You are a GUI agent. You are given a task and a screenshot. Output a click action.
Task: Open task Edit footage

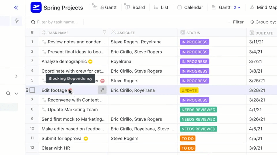[54, 90]
